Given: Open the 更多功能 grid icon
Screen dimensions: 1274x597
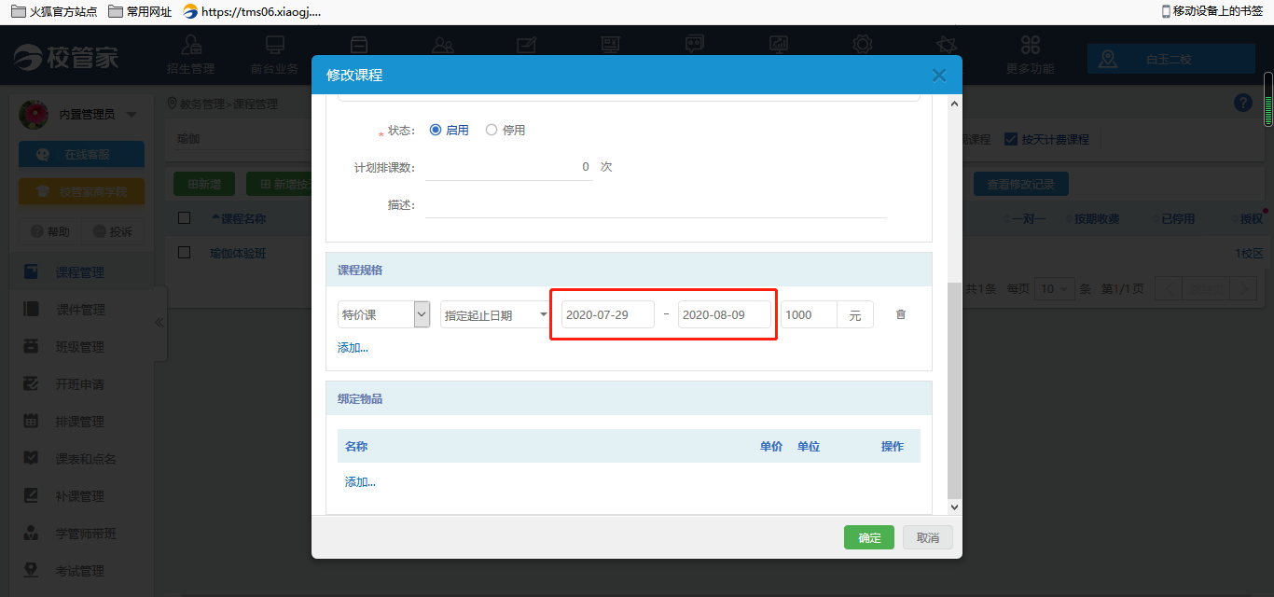Looking at the screenshot, I should (x=1030, y=44).
